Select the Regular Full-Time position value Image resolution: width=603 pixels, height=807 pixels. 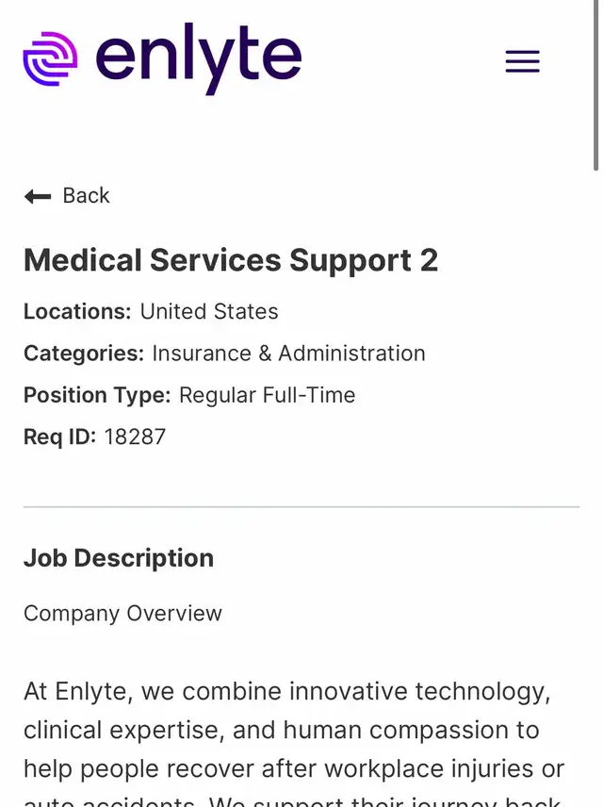coord(267,395)
